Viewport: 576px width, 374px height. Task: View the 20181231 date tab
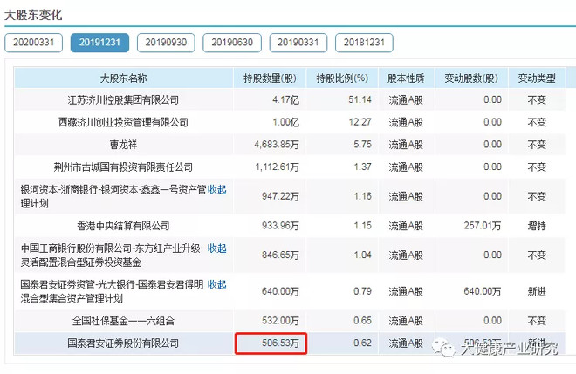[364, 43]
